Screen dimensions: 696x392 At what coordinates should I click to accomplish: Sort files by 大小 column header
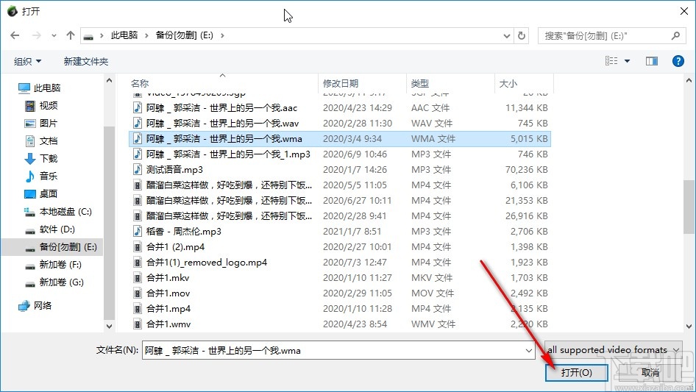(x=508, y=83)
